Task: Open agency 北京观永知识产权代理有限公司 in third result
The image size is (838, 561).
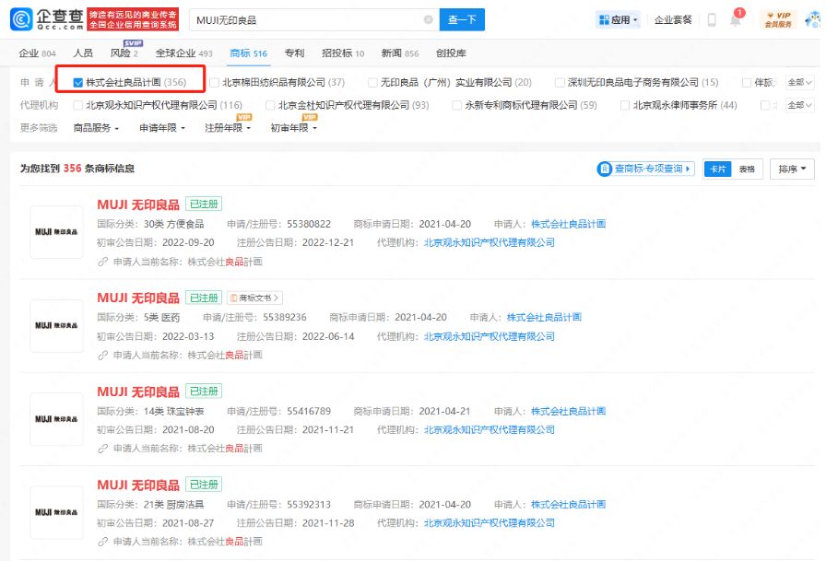Action: [x=489, y=429]
